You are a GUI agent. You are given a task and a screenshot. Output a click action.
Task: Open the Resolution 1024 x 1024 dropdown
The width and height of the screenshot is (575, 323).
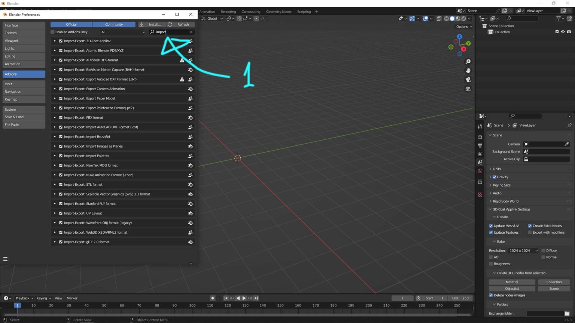(x=523, y=250)
